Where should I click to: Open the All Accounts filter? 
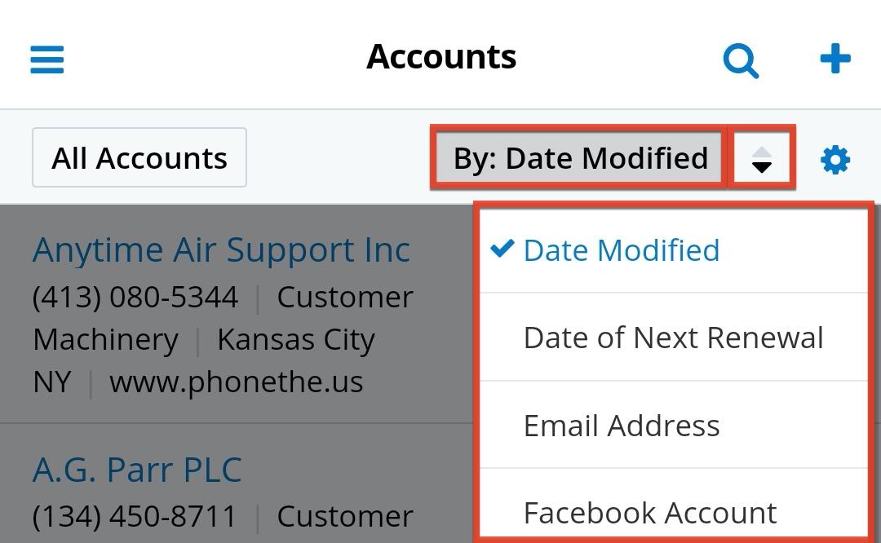pos(139,158)
